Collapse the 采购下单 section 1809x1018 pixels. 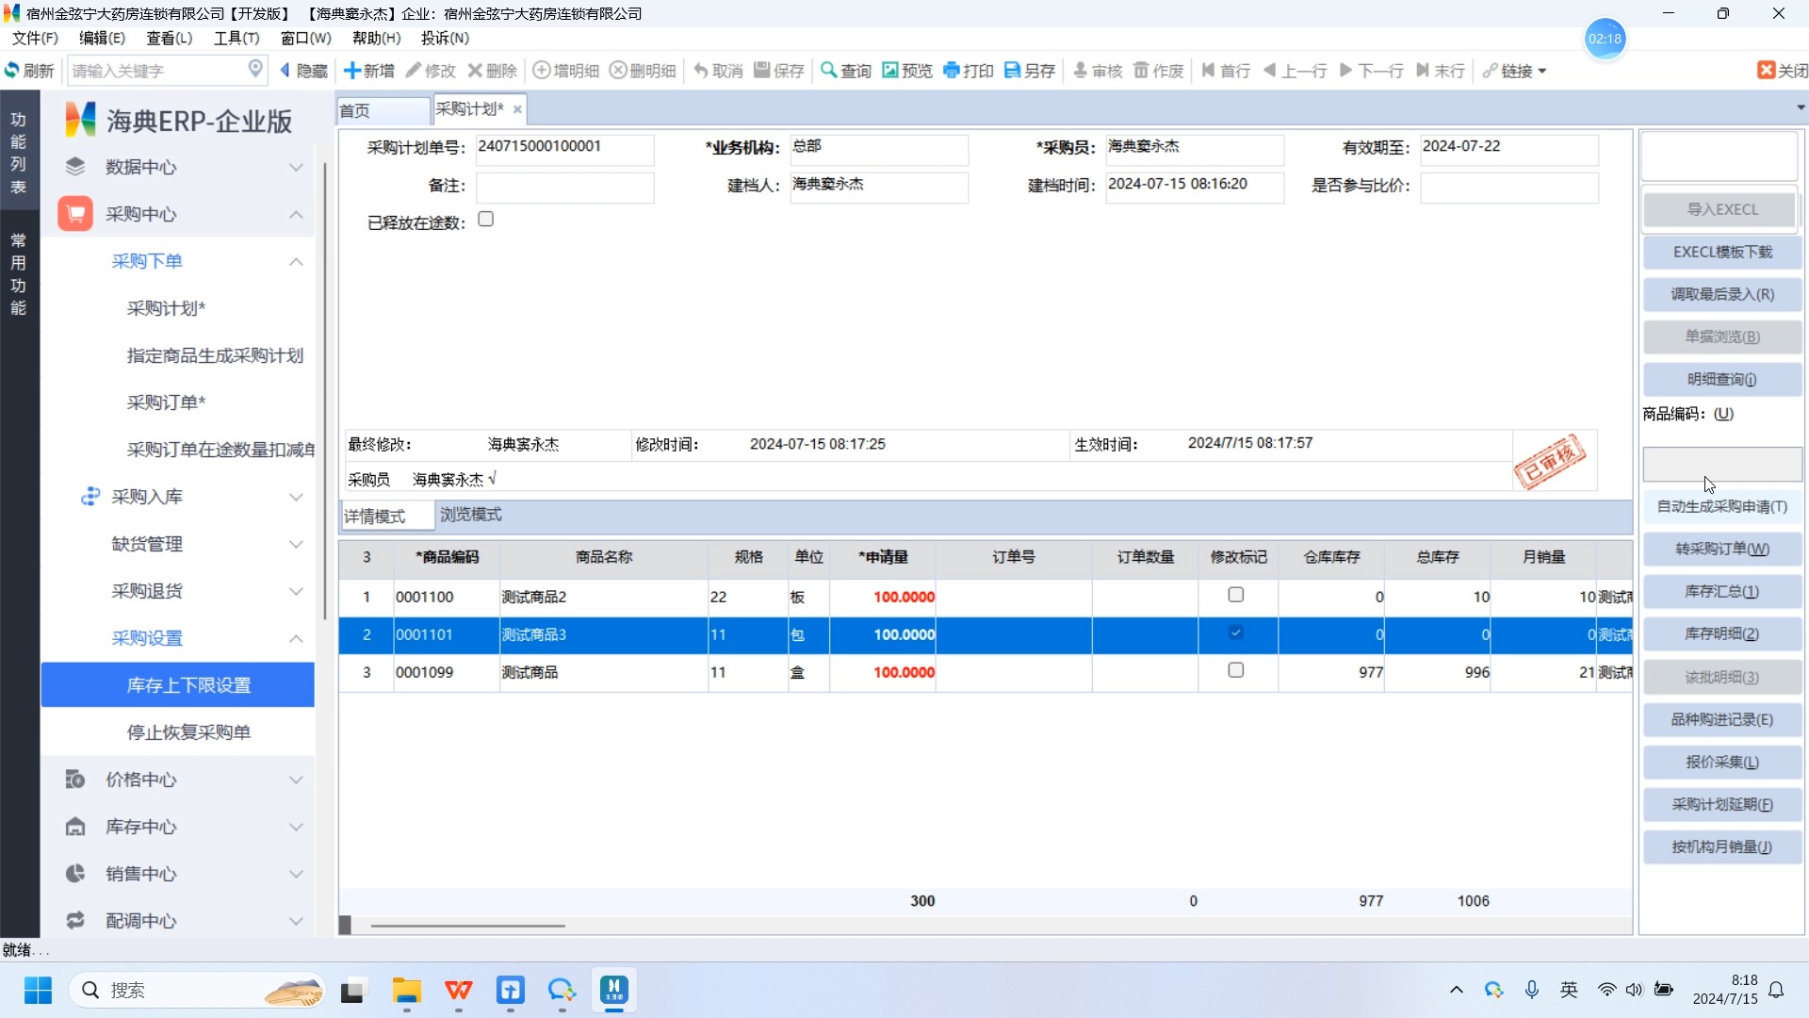[x=296, y=261]
